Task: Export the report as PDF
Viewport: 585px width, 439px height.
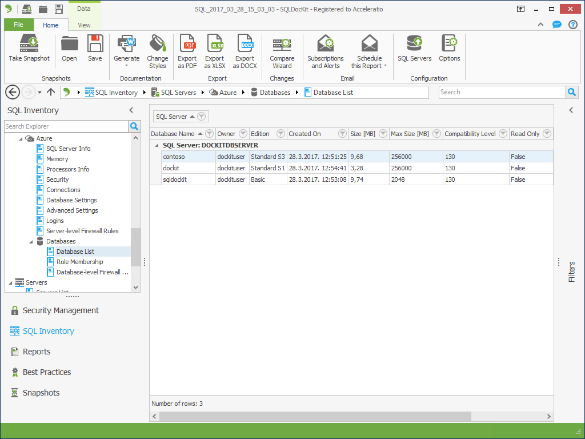Action: click(x=187, y=51)
